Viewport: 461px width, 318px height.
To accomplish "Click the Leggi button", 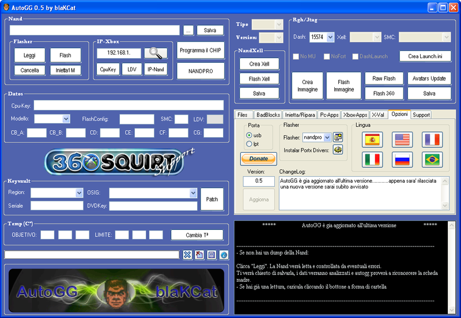I will pyautogui.click(x=29, y=55).
